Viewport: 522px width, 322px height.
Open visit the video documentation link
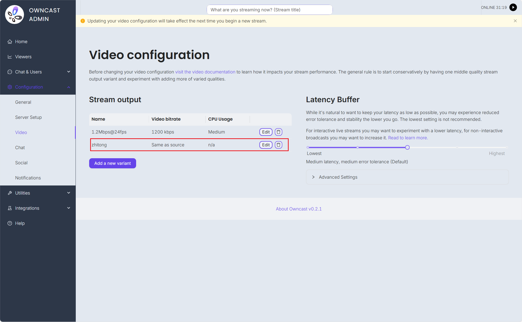point(205,72)
